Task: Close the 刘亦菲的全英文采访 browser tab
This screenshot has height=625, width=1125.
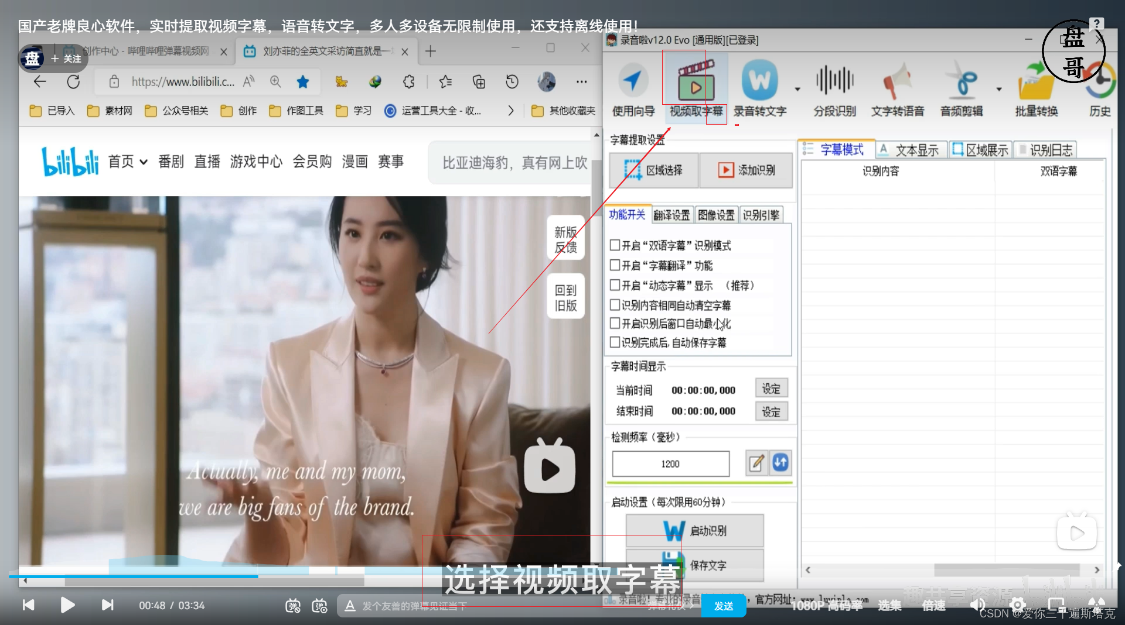Action: [x=405, y=51]
